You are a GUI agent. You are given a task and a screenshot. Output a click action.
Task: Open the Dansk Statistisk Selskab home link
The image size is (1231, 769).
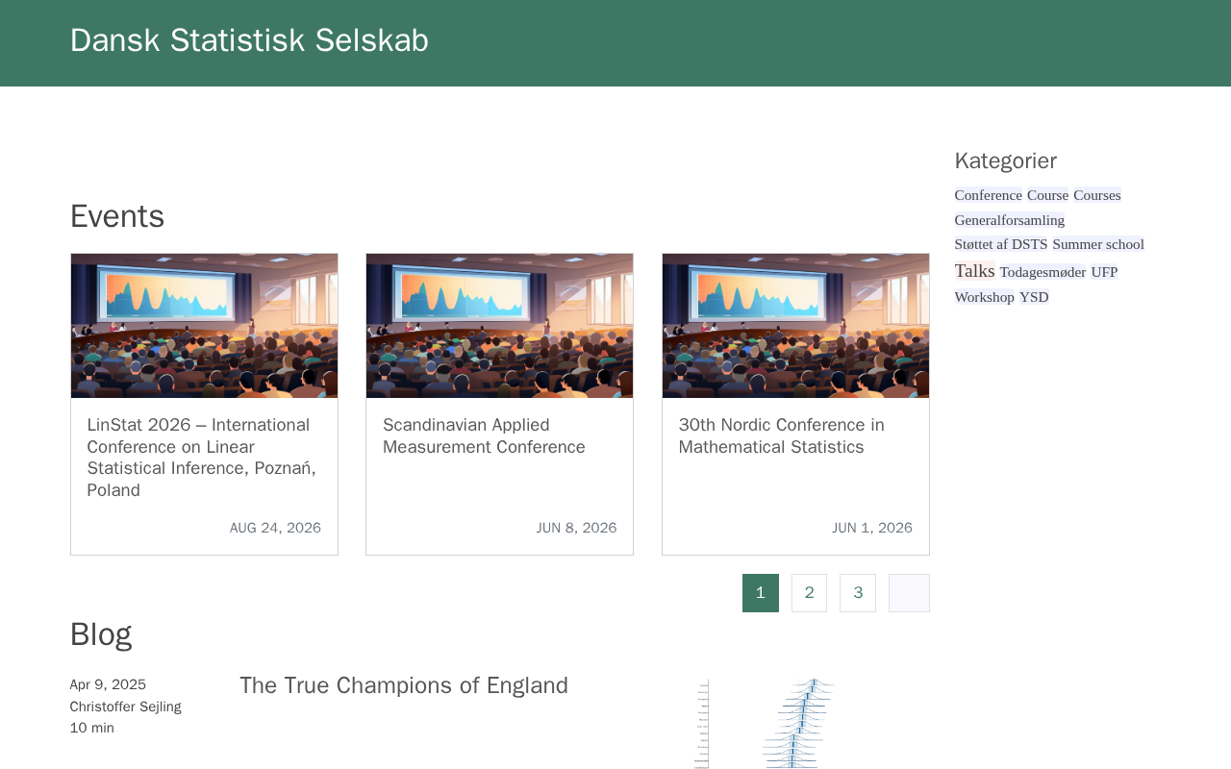click(249, 40)
